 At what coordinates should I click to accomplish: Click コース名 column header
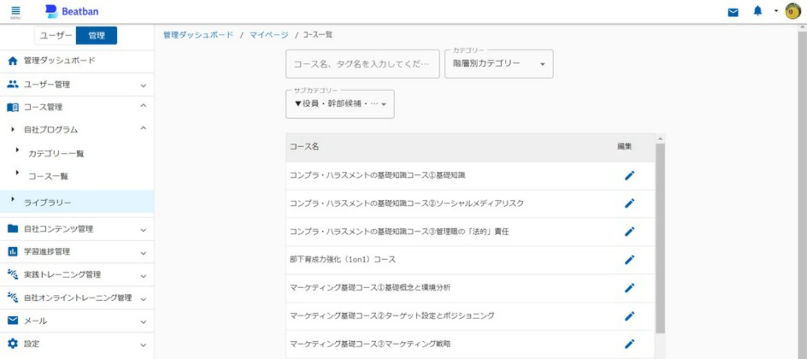[304, 146]
